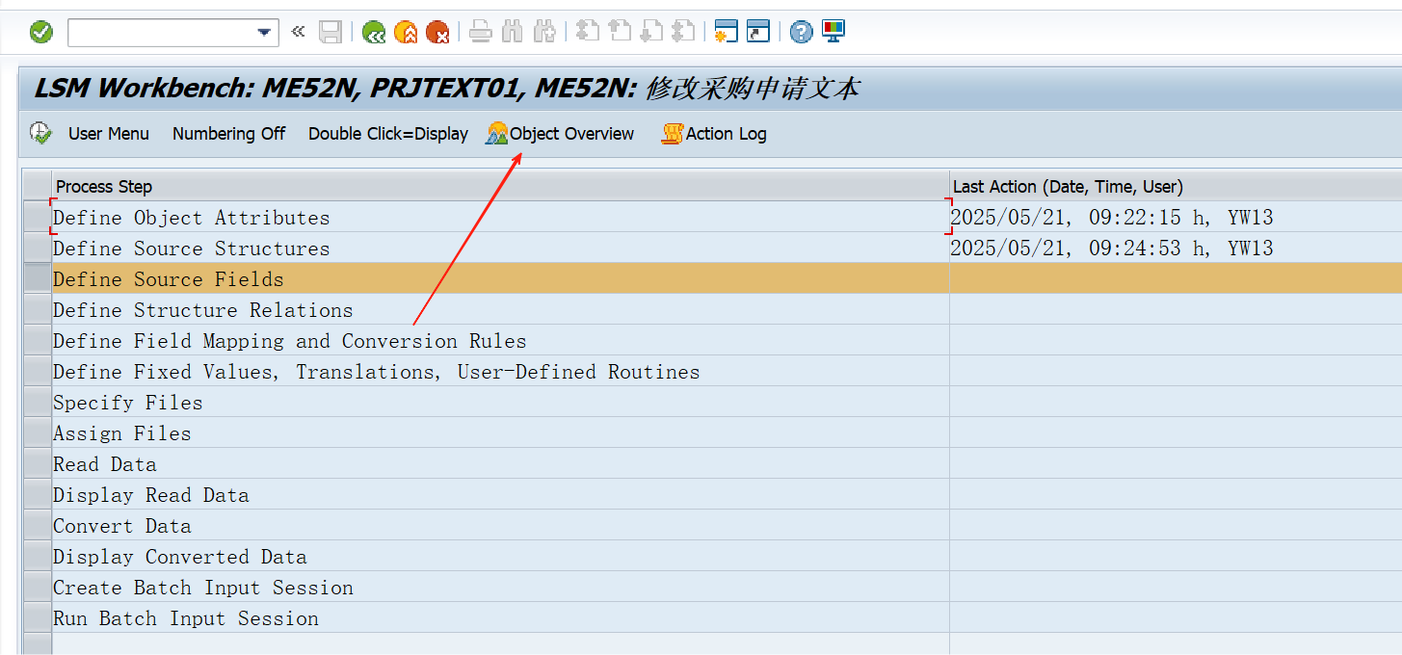This screenshot has width=1402, height=655.
Task: Click the Print icon
Action: [x=481, y=33]
